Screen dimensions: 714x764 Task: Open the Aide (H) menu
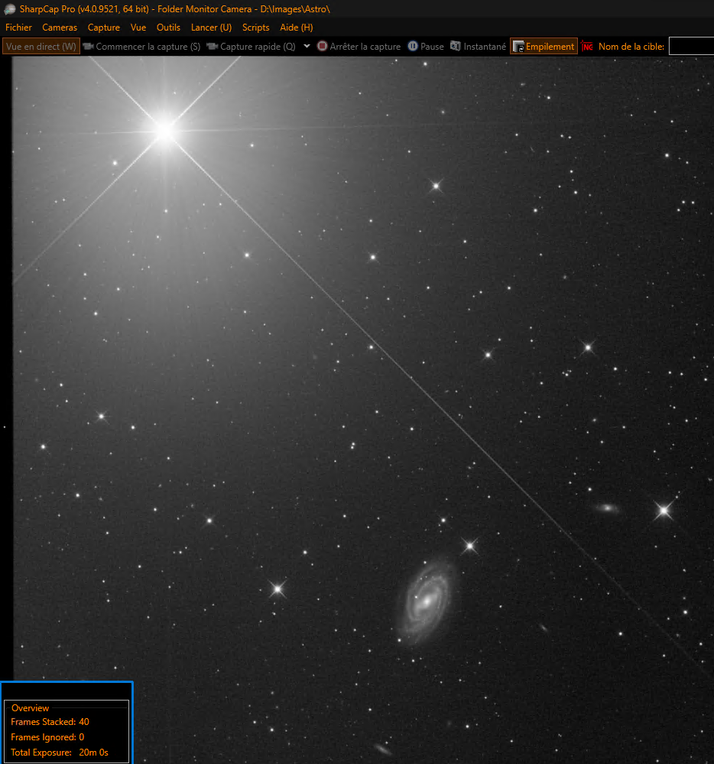296,28
